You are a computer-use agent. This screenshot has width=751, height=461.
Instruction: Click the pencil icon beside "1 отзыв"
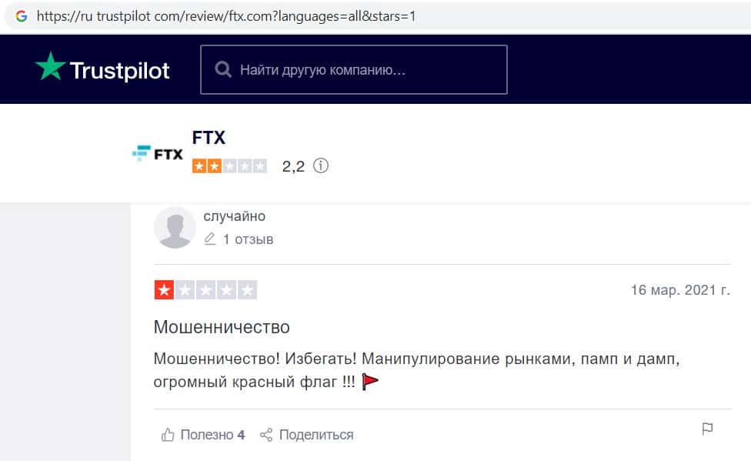(210, 239)
